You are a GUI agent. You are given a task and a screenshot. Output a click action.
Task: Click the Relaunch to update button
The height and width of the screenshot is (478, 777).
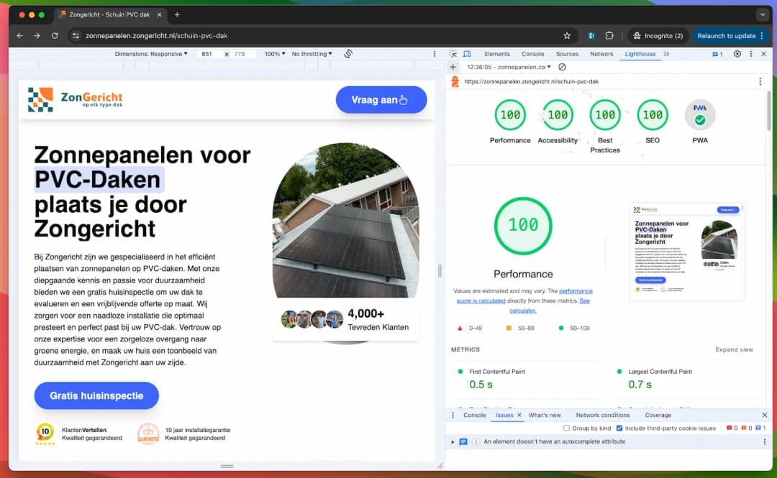pos(726,35)
